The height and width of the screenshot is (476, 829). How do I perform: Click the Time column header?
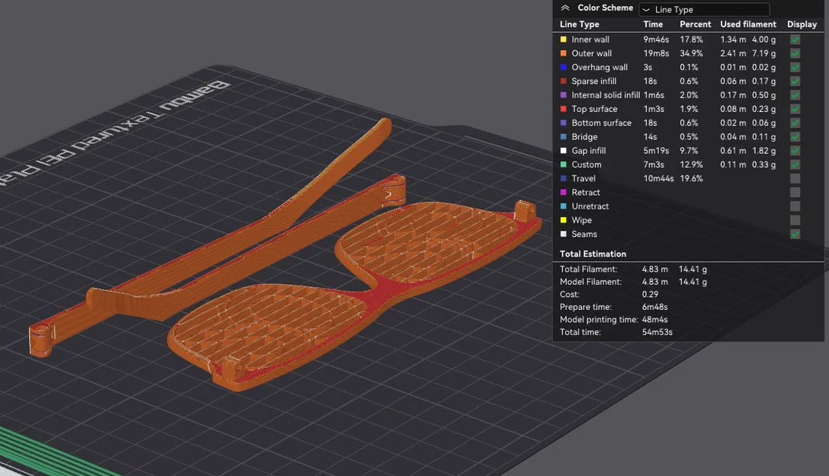pos(653,24)
